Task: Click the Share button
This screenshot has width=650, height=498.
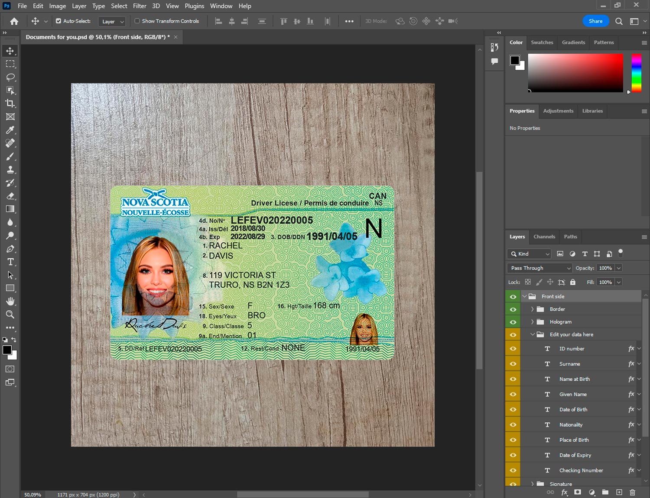Action: [595, 21]
